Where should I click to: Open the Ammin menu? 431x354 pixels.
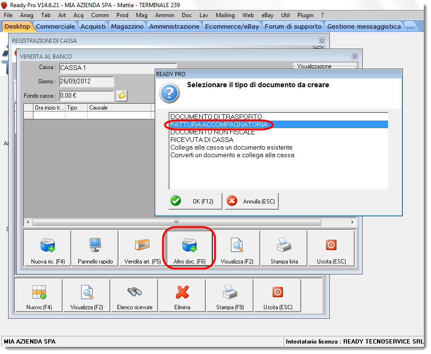coord(164,15)
